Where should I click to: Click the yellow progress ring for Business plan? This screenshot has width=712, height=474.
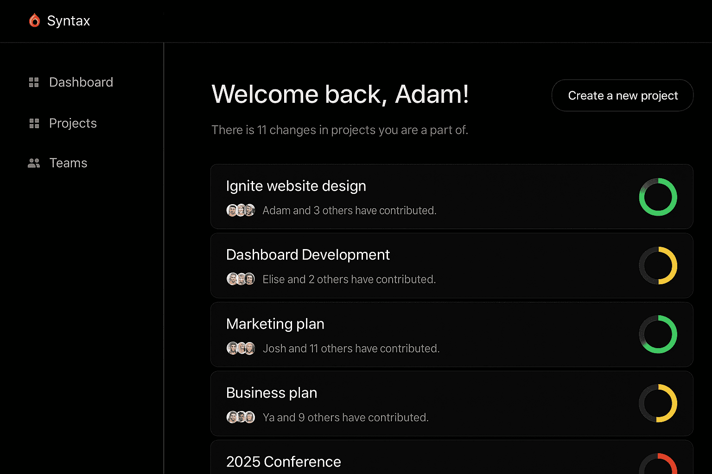[x=658, y=403]
